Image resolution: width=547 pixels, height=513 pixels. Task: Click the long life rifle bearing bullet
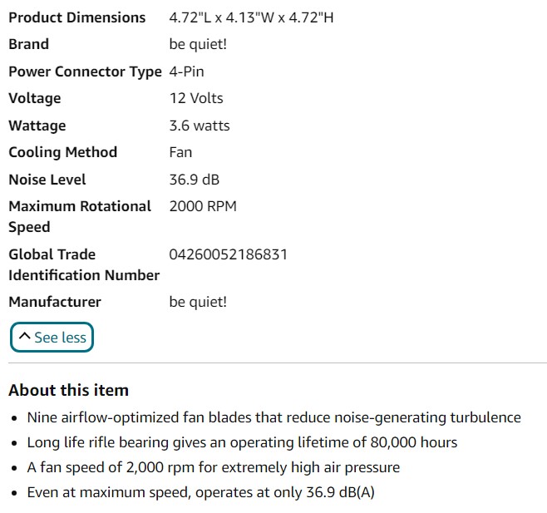click(x=242, y=442)
